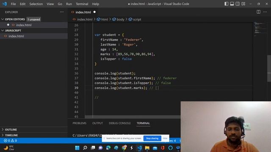Screen dimensions: 271x152
Task: Switch to the Debug Console tab
Action: 120,123
